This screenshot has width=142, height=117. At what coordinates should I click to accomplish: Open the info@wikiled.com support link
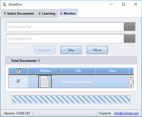(x=126, y=113)
